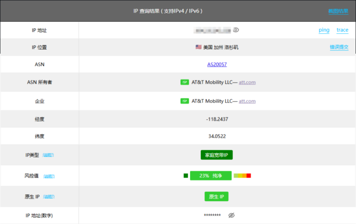Click the 截图结果 screenshot link
This screenshot has width=356, height=224.
click(x=338, y=11)
